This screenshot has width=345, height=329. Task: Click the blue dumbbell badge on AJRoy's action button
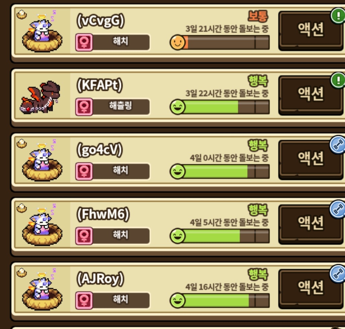click(x=338, y=274)
